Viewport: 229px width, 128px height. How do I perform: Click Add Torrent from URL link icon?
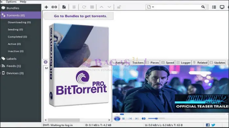pyautogui.click(x=54, y=7)
